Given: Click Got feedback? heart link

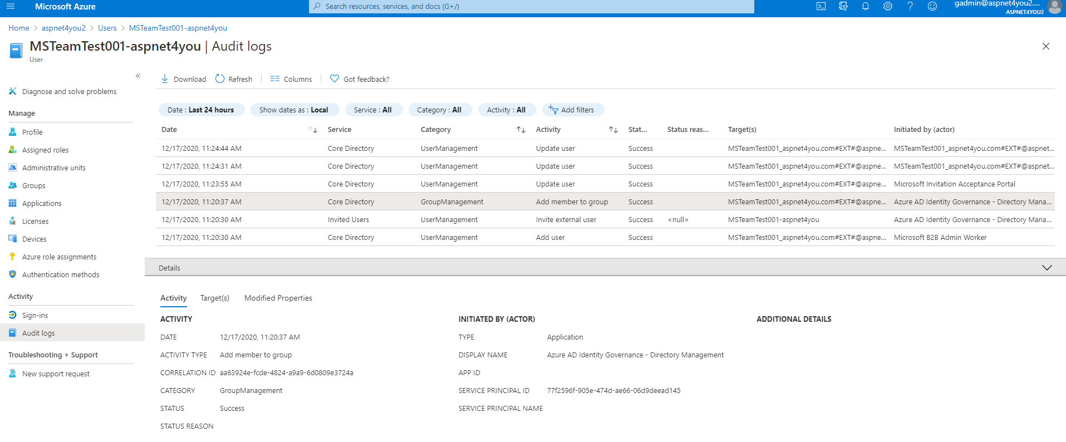Looking at the screenshot, I should click(x=360, y=79).
